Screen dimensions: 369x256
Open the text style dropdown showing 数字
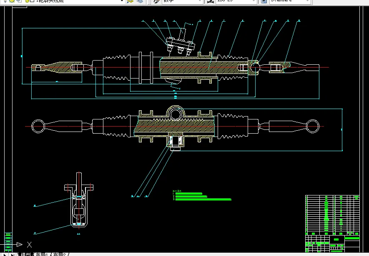click(x=182, y=1)
